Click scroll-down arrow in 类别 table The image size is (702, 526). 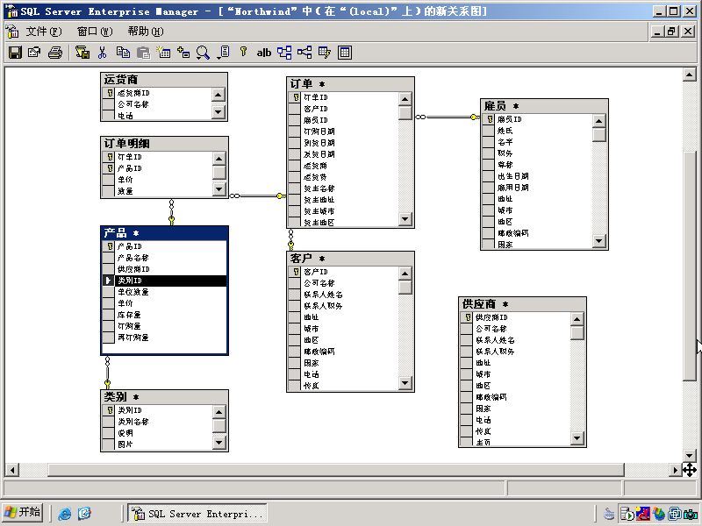pyautogui.click(x=218, y=443)
